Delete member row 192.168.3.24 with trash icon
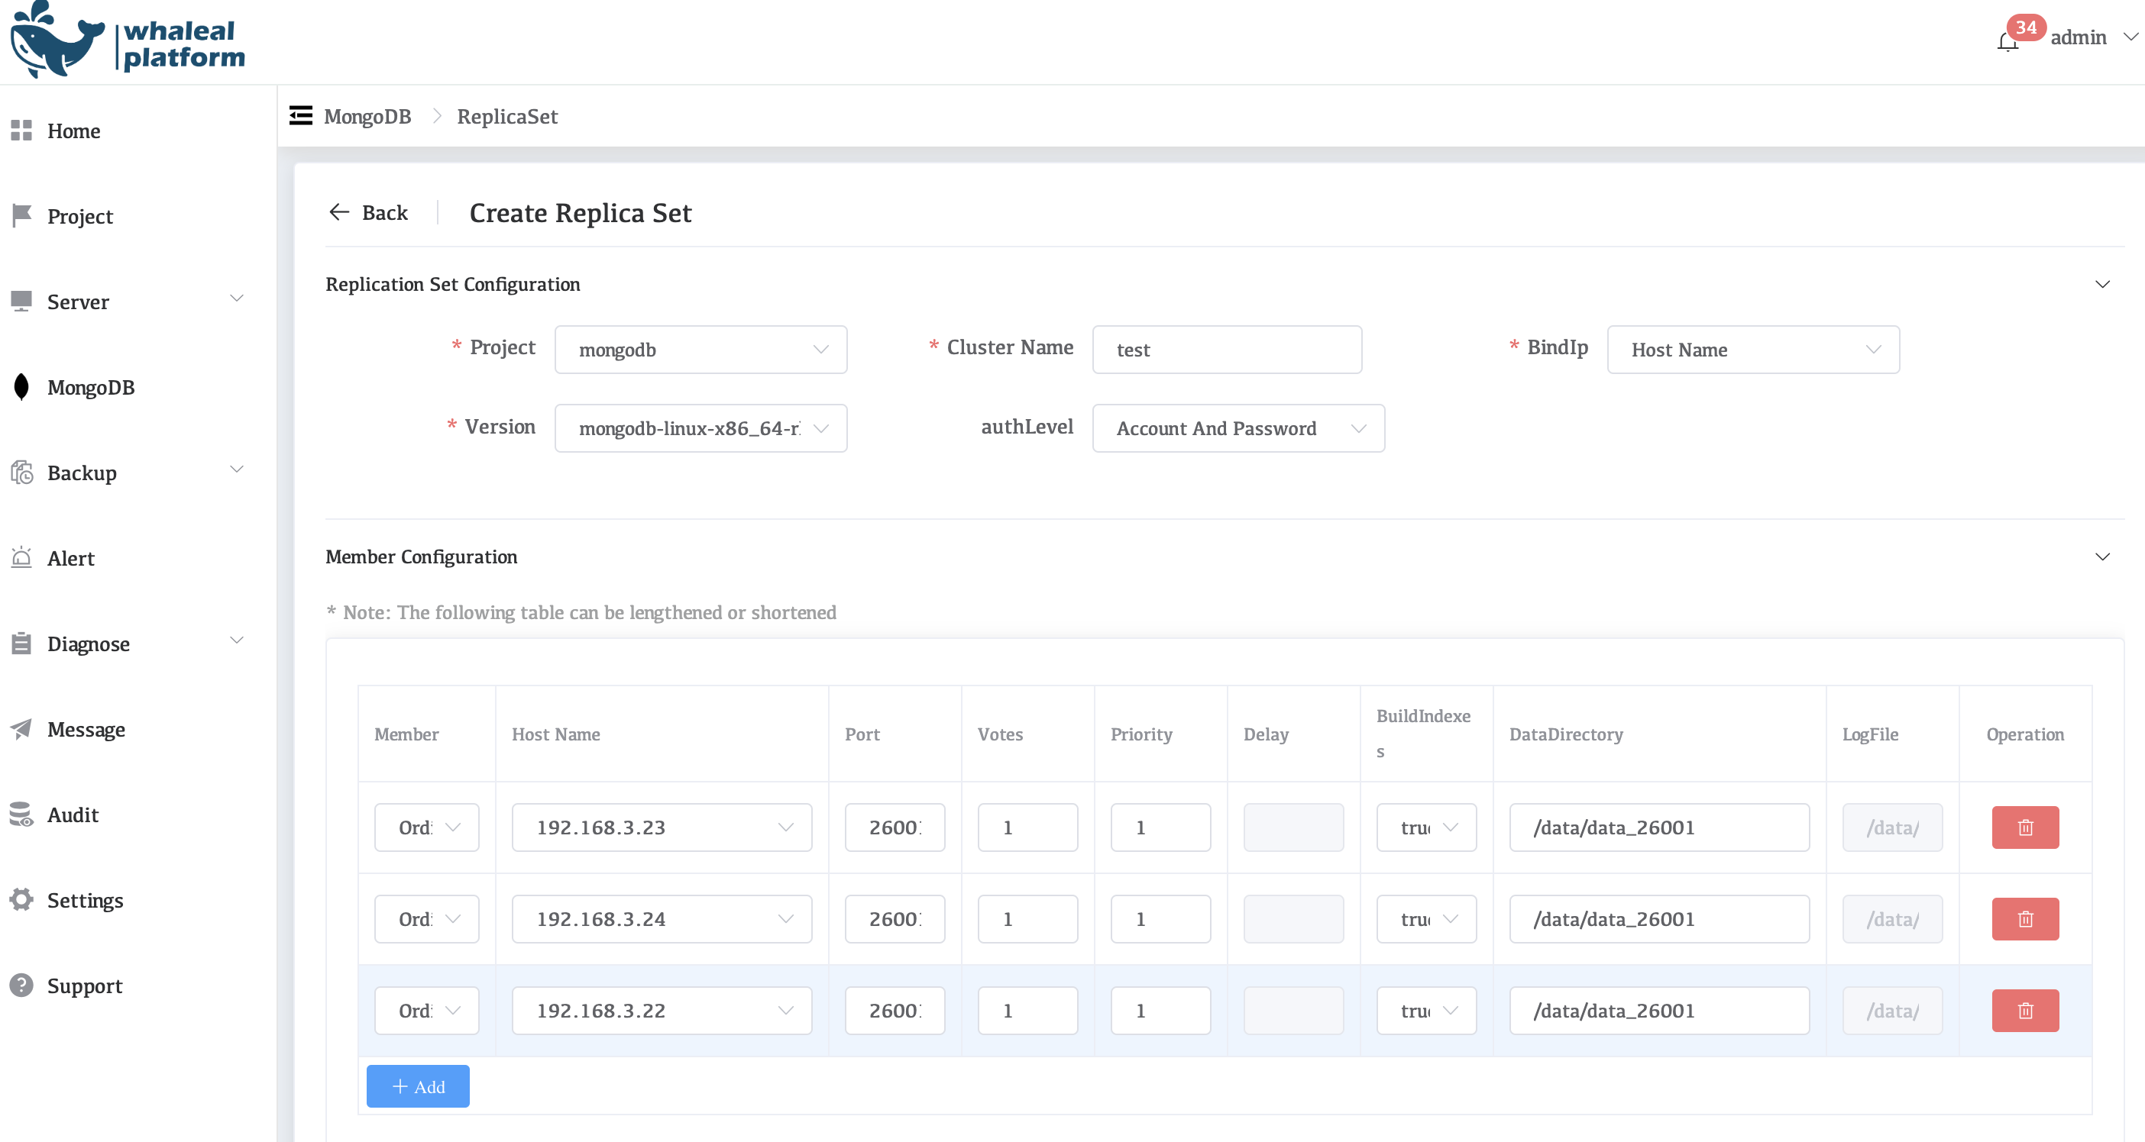 2025,919
